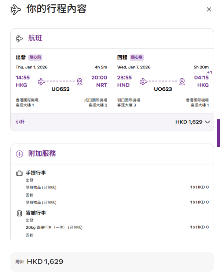Click the purple scrollbar thumb on right edge

(x=219, y=133)
